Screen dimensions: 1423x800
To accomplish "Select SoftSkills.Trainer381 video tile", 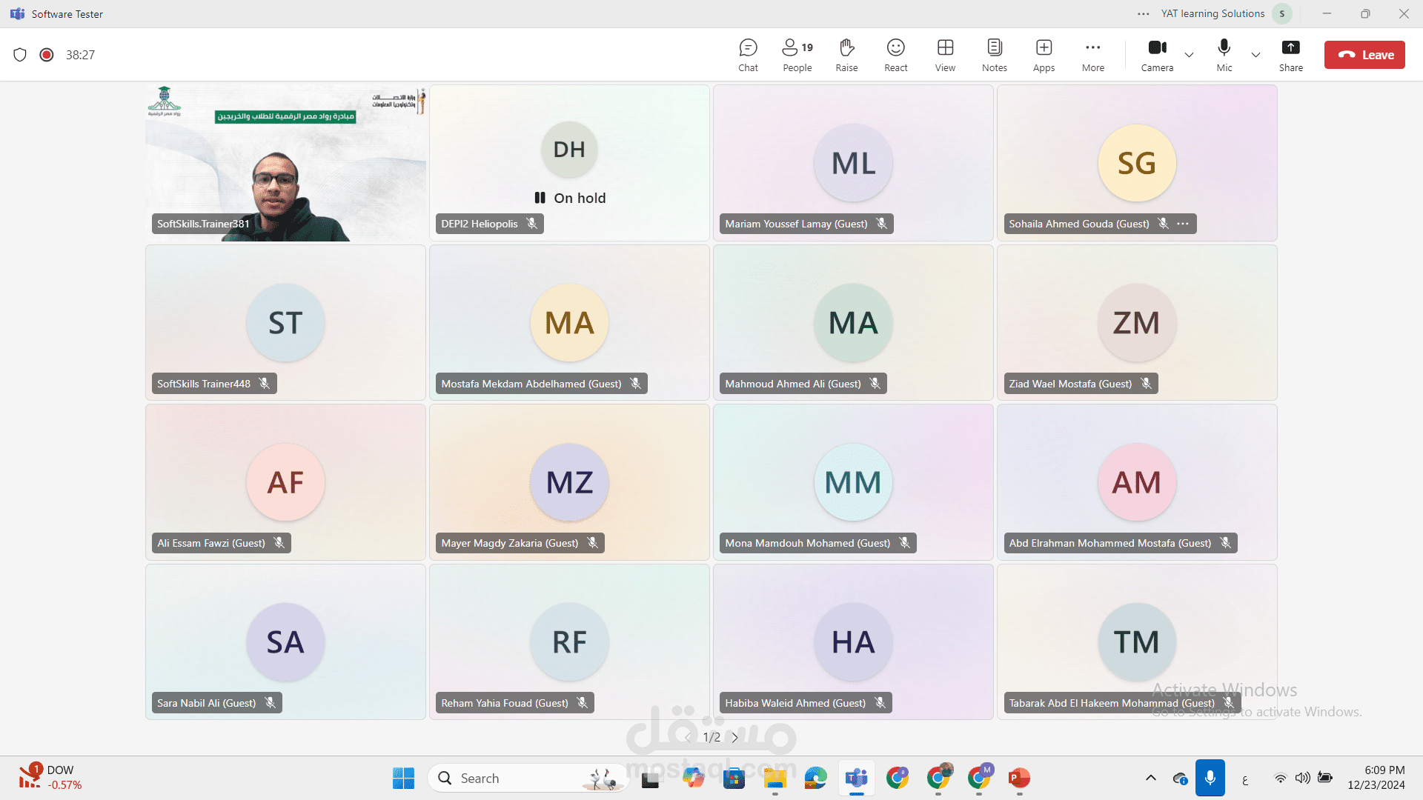I will [285, 163].
